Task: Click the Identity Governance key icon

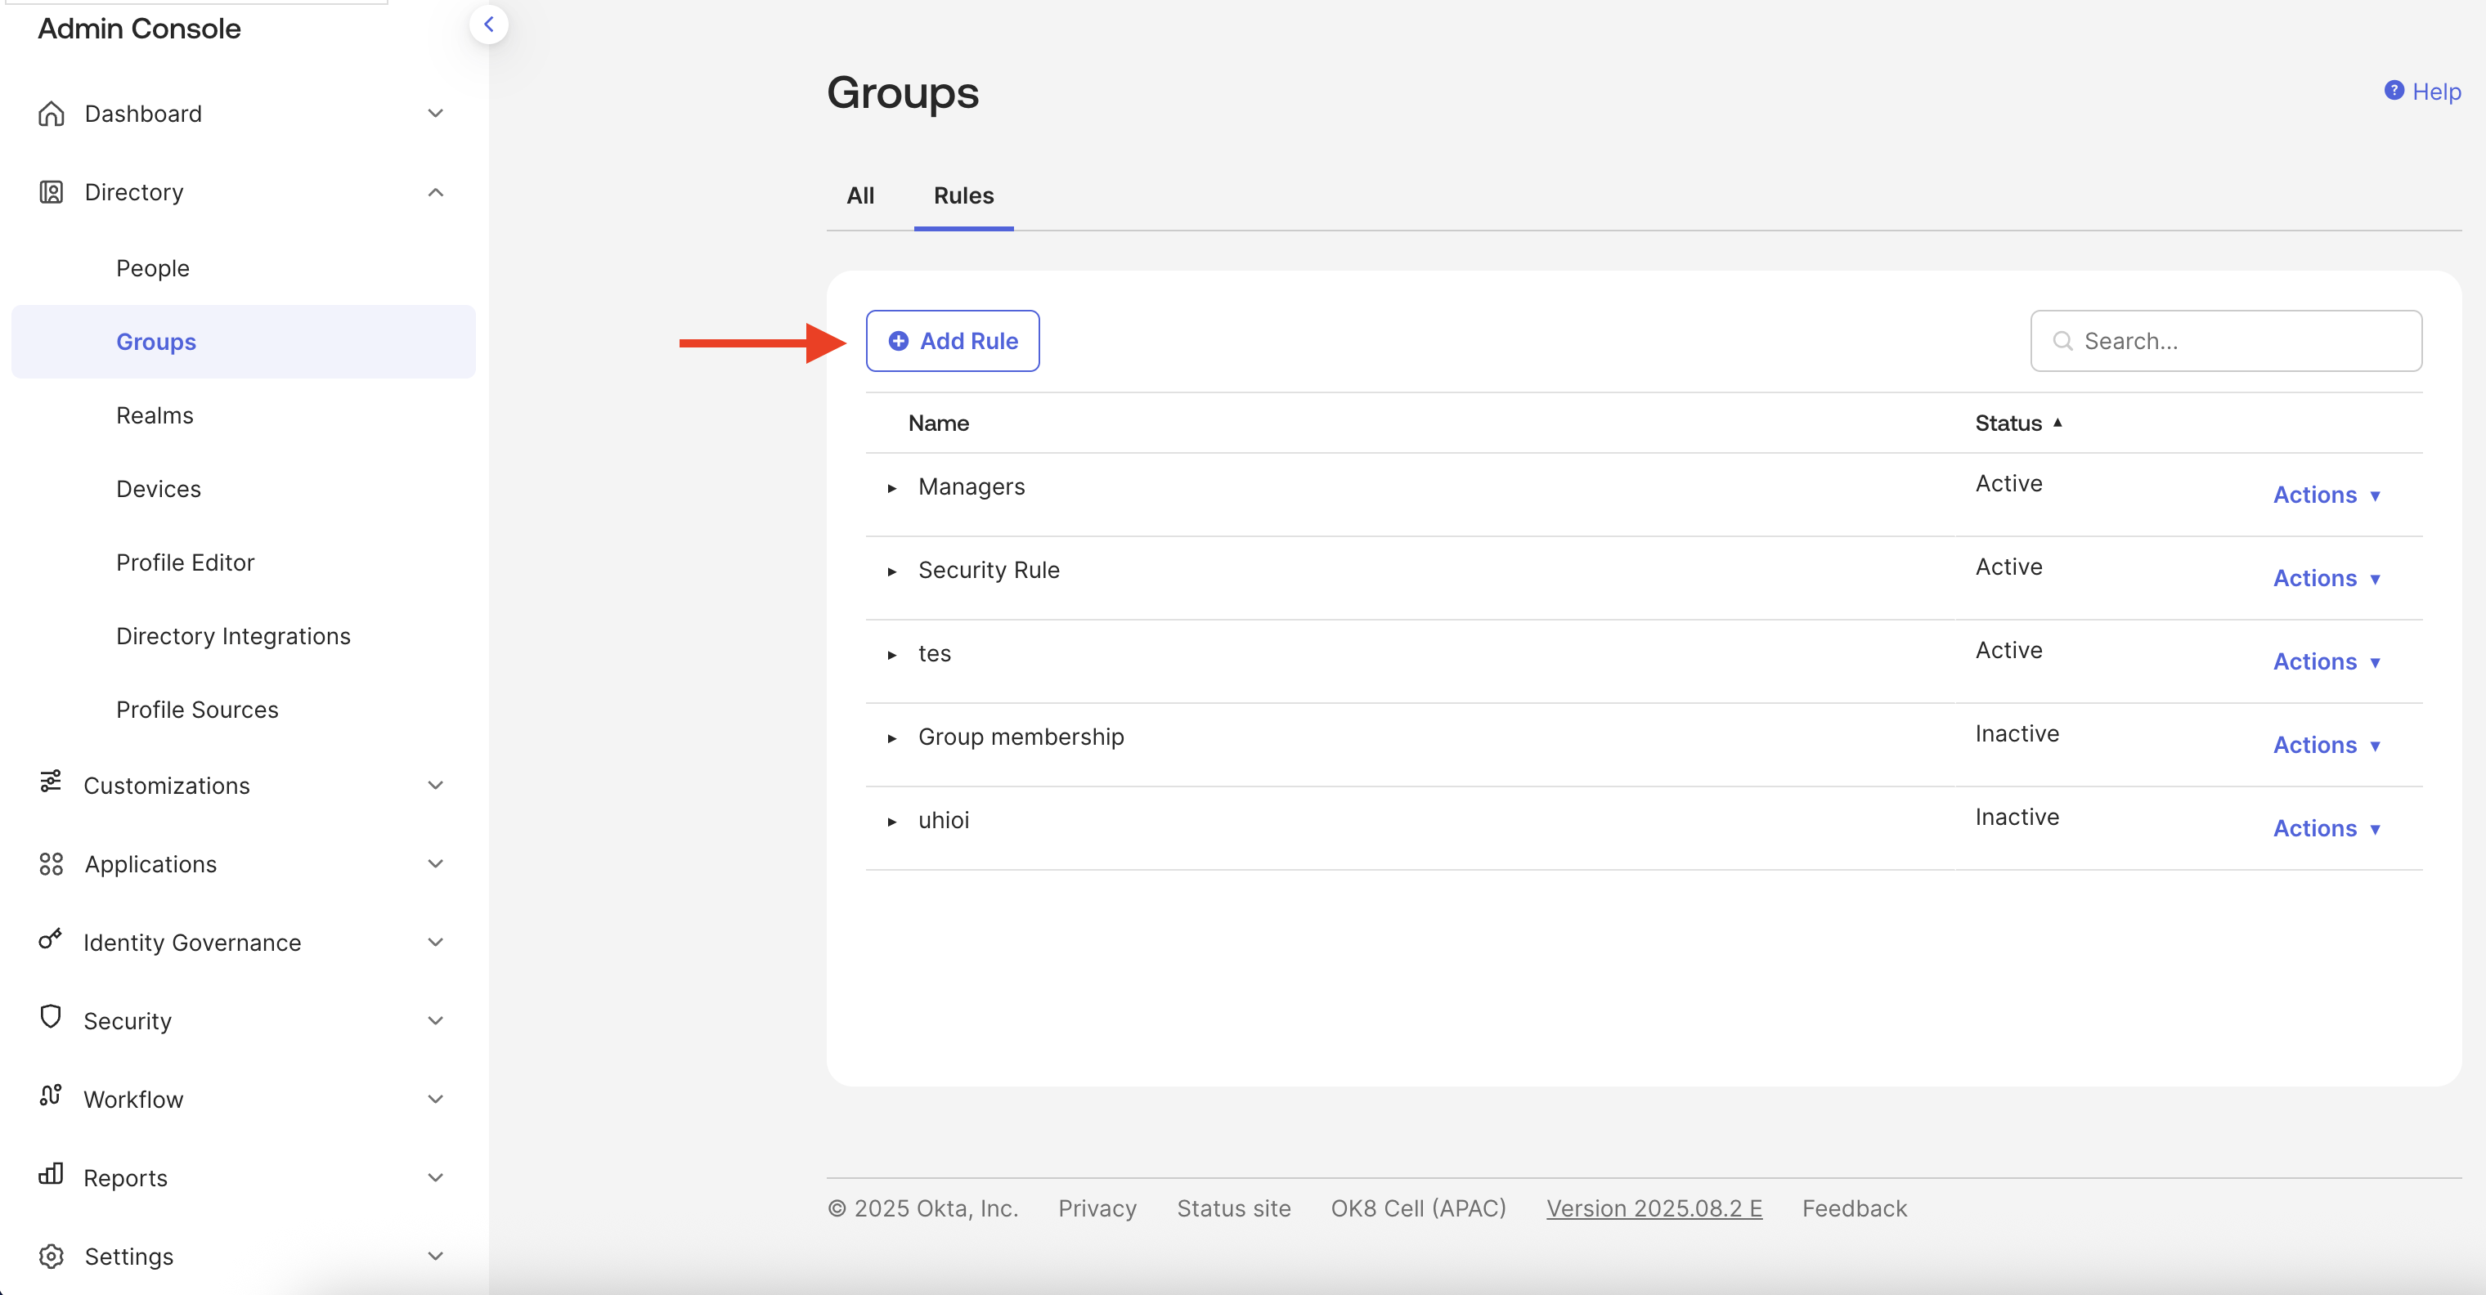Action: point(50,940)
